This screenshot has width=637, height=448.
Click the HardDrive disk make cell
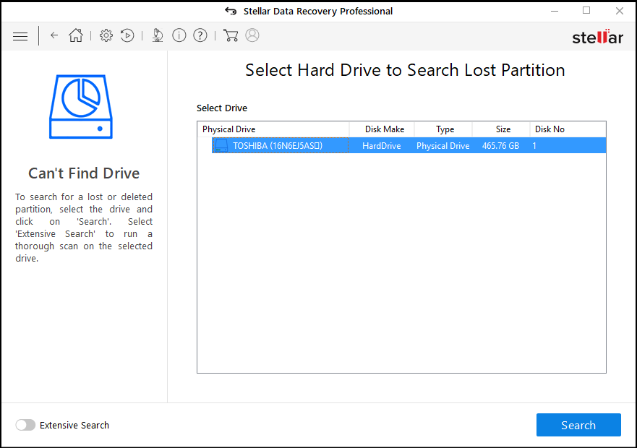[382, 146]
